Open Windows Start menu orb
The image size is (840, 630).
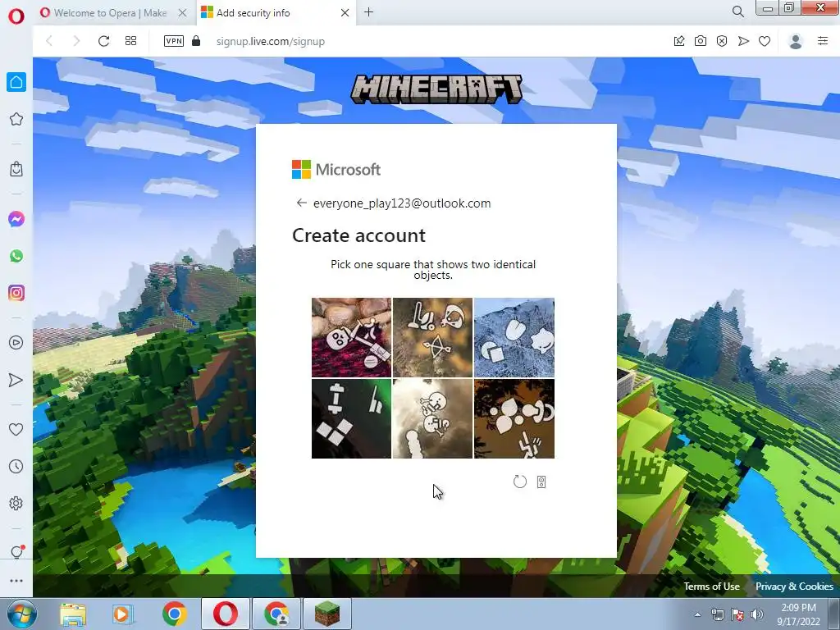tap(21, 614)
